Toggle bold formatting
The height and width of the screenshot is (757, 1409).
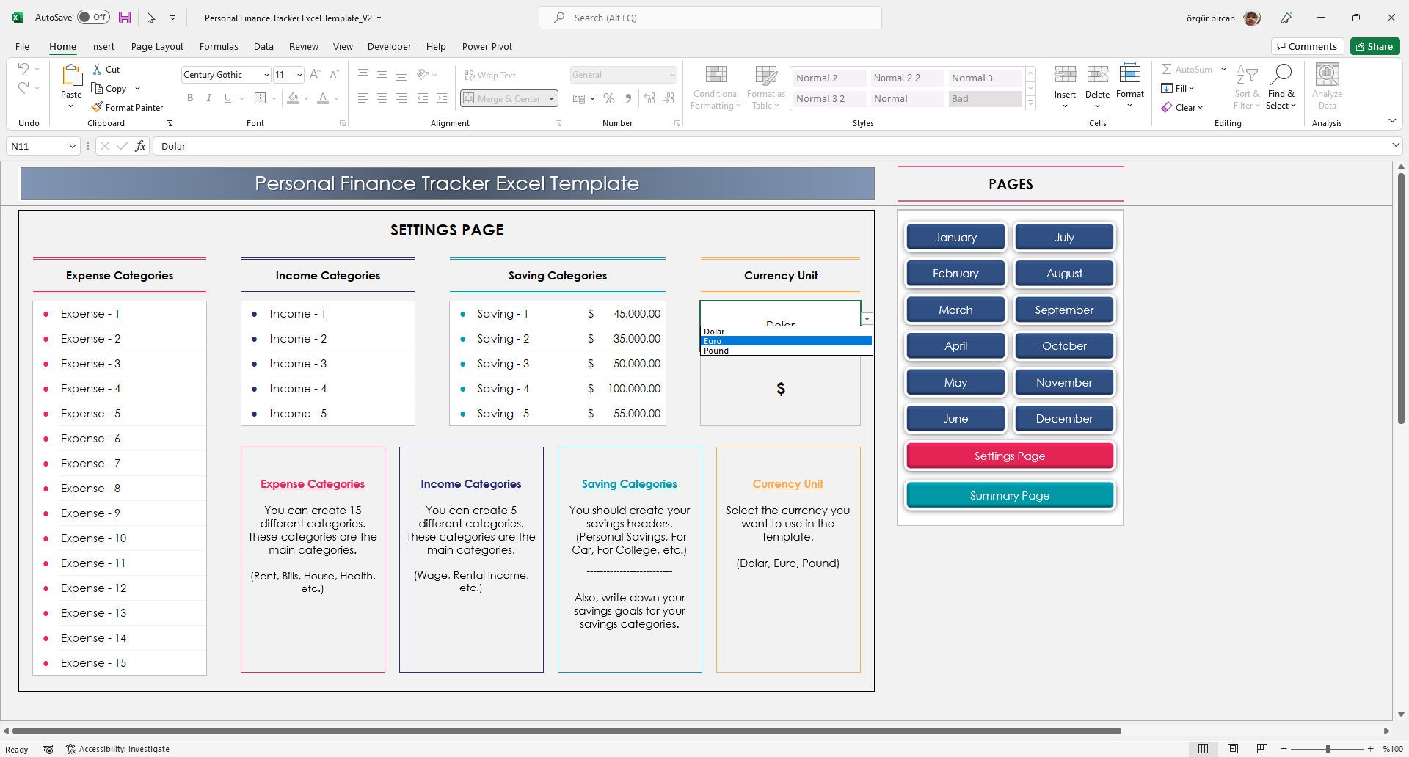[x=190, y=98]
